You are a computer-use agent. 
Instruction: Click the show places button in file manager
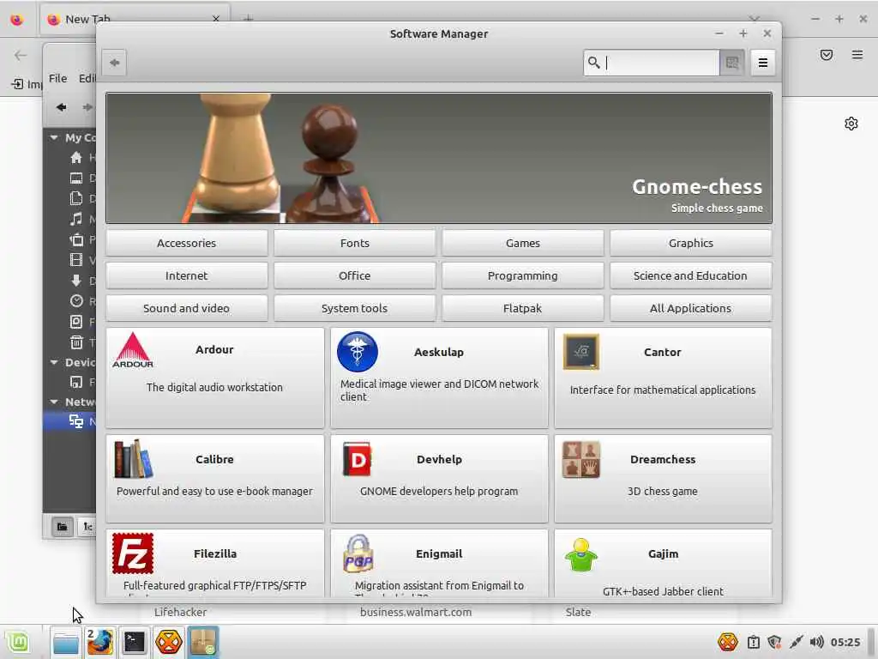pos(62,527)
